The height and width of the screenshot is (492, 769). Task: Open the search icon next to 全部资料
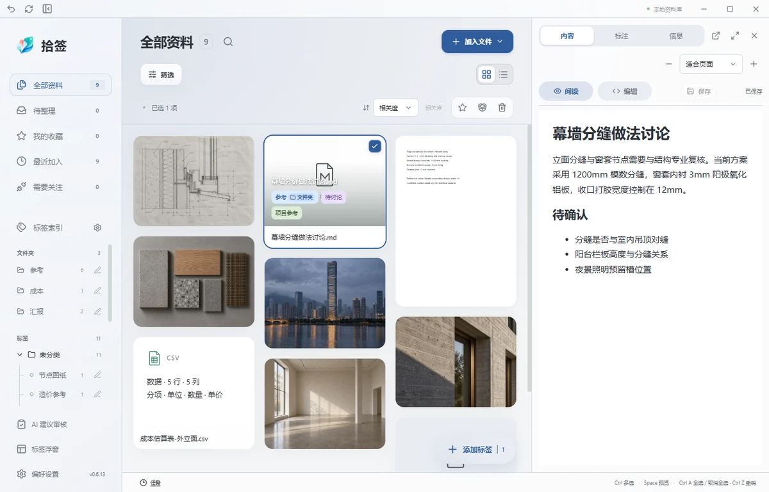pyautogui.click(x=228, y=42)
